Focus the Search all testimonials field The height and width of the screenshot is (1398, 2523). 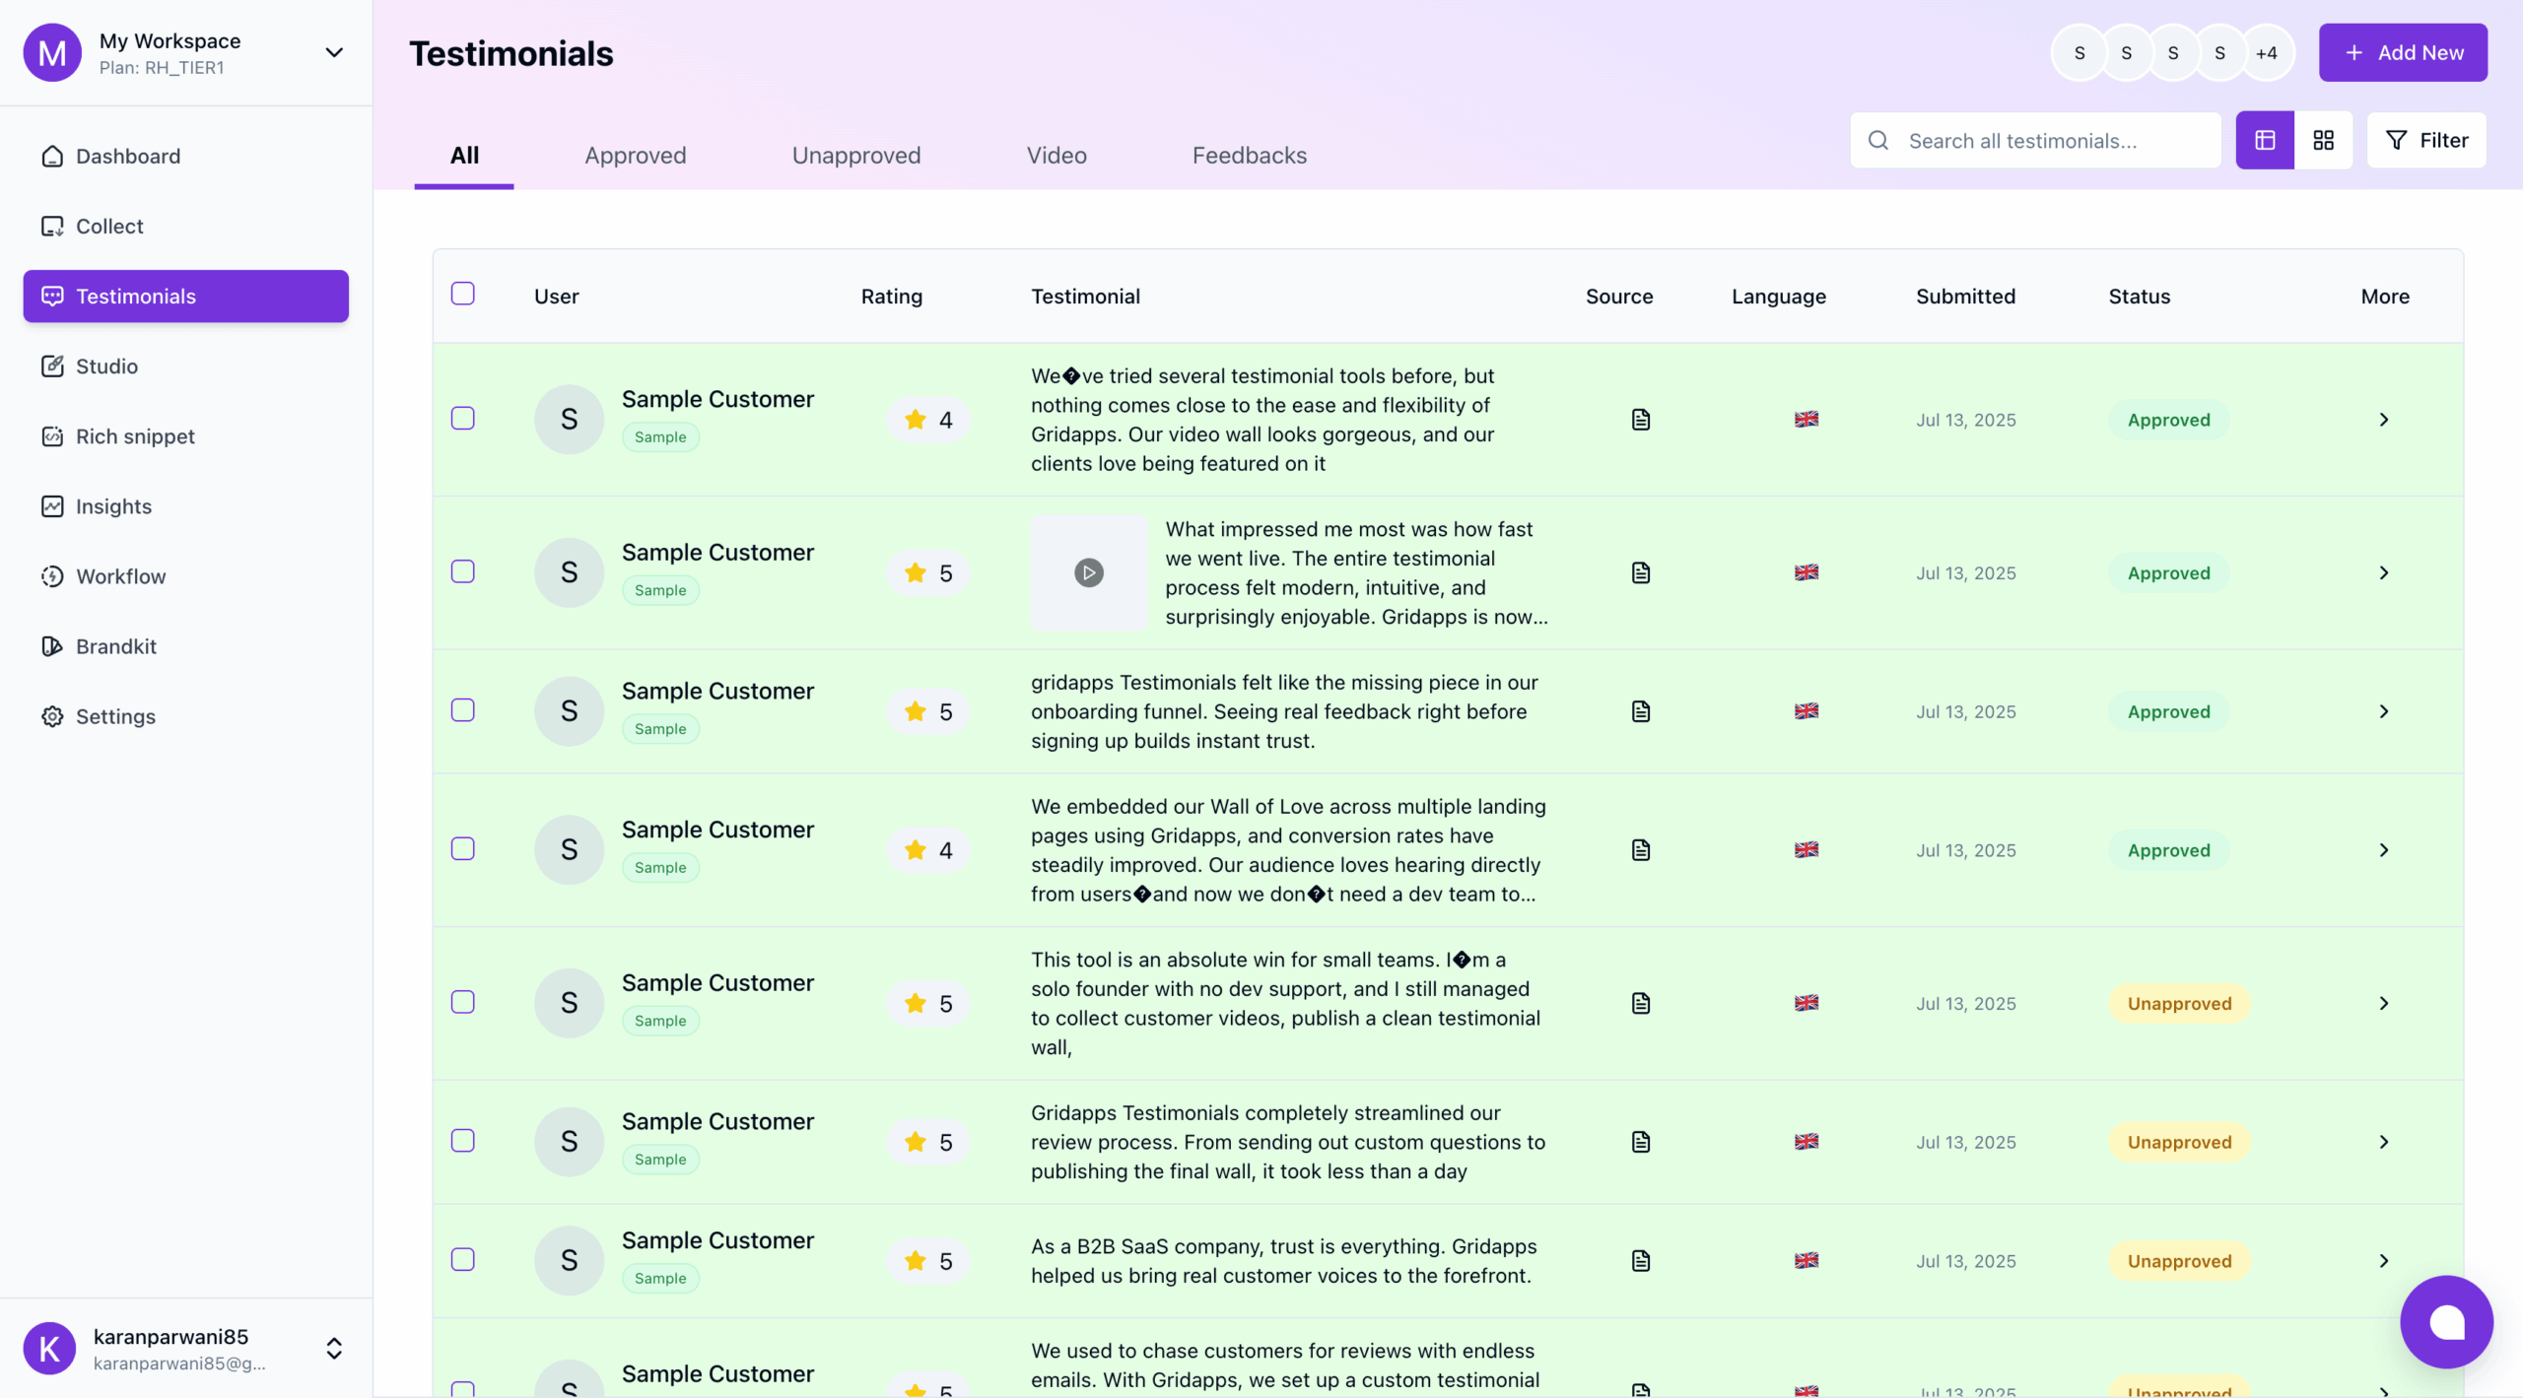pyautogui.click(x=2035, y=140)
